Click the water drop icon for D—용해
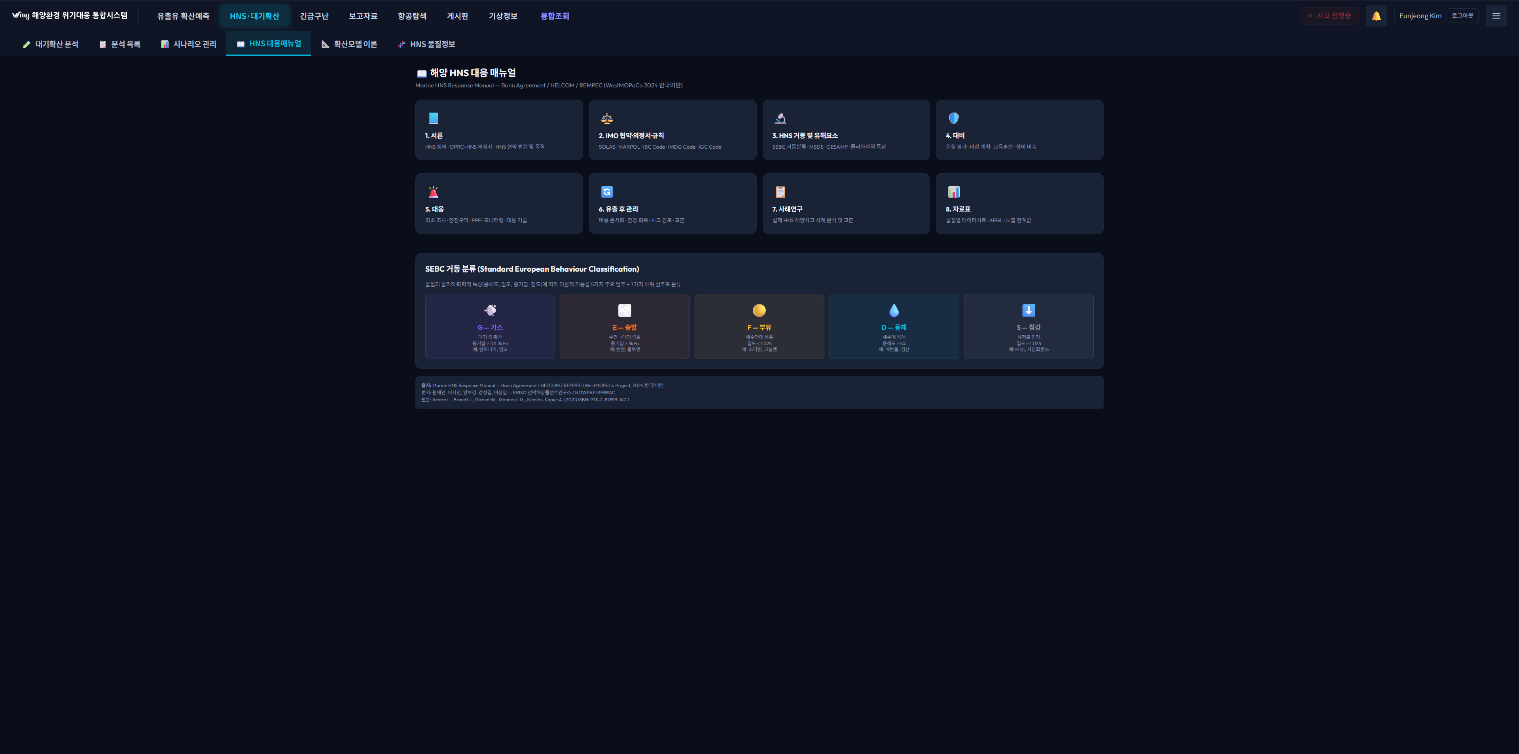1519x754 pixels. pos(893,310)
